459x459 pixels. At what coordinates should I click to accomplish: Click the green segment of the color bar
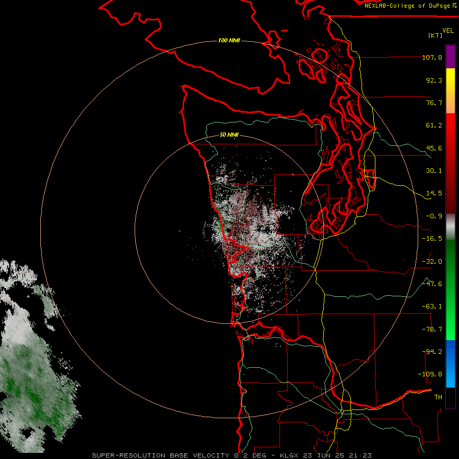450,290
